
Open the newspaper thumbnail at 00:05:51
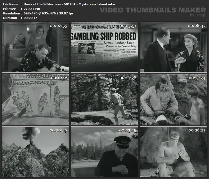pyautogui.click(x=105, y=47)
